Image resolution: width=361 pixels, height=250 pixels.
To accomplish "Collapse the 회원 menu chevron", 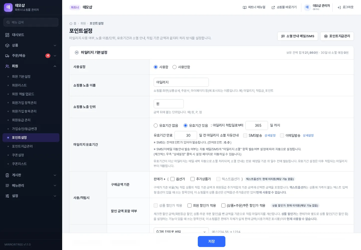I will point(55,66).
